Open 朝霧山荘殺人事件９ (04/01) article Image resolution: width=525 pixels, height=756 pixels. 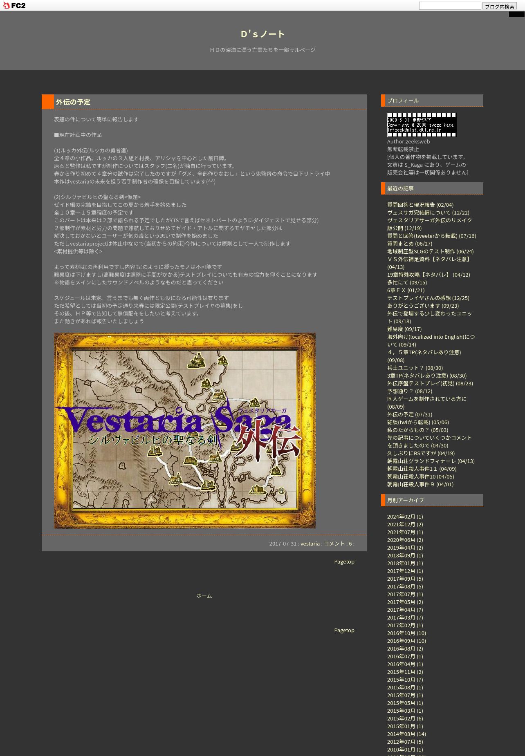point(420,484)
